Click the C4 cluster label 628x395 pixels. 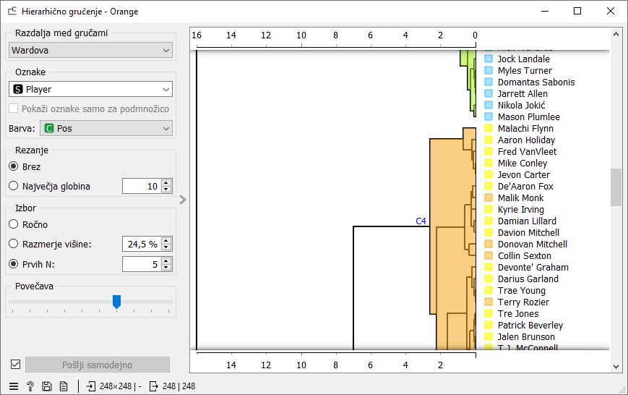click(x=421, y=221)
